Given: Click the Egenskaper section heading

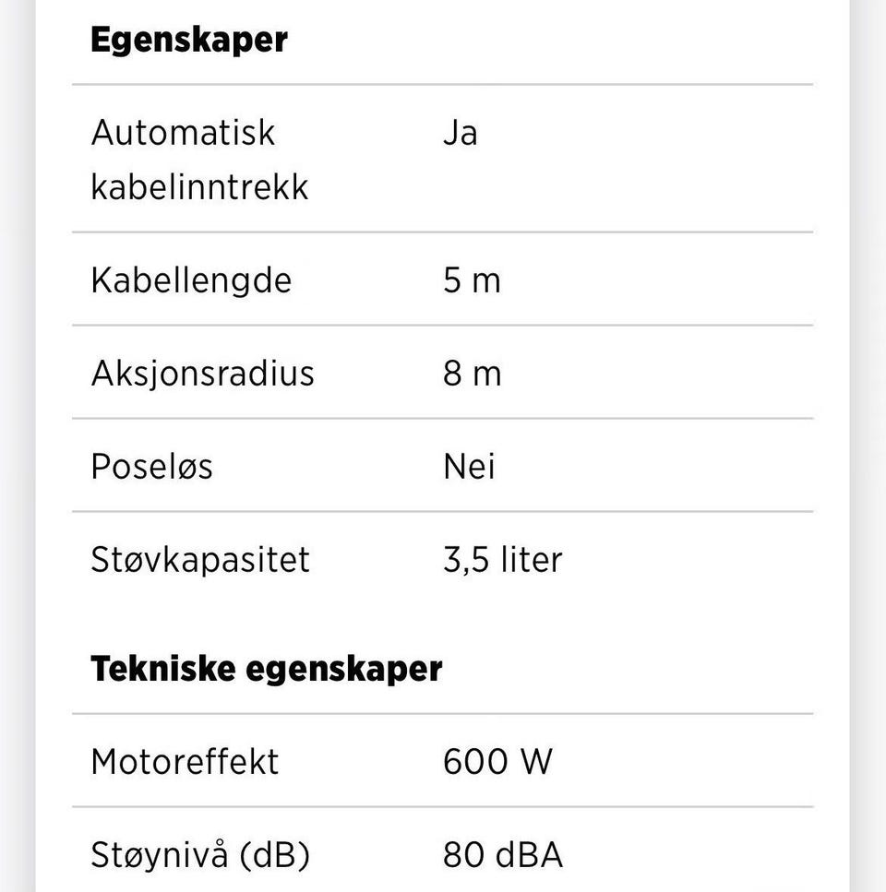Looking at the screenshot, I should [x=188, y=41].
